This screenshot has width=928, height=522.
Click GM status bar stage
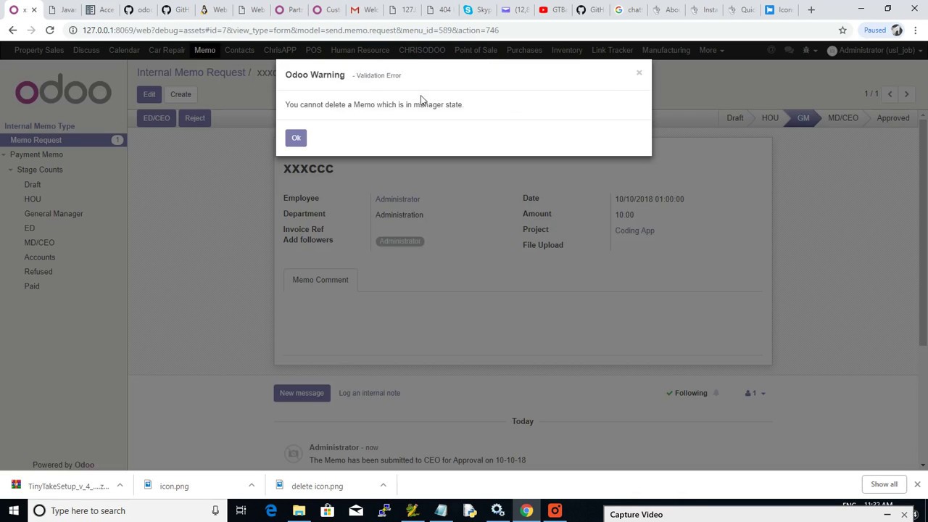point(803,118)
